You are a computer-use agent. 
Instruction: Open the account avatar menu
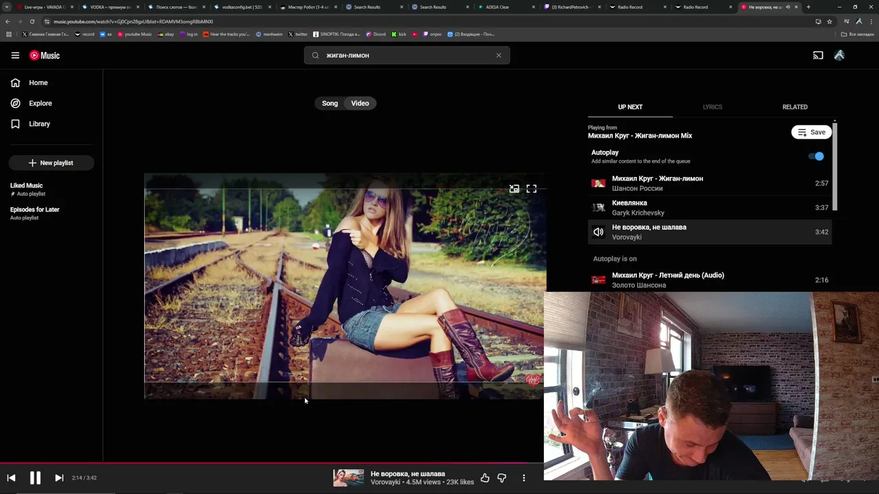839,56
